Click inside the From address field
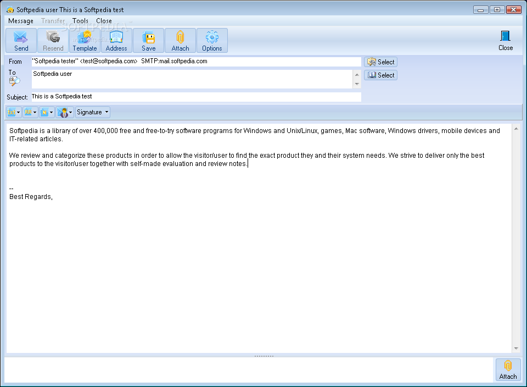Screen dimensions: 527x387 [197, 62]
